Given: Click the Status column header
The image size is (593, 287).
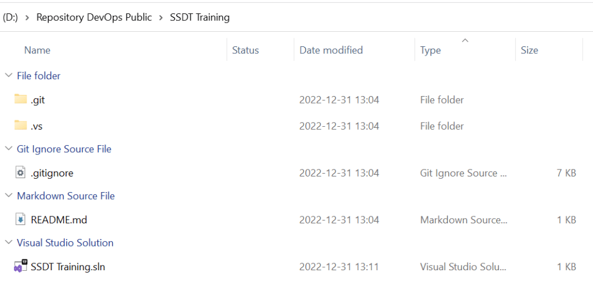Looking at the screenshot, I should (x=245, y=50).
